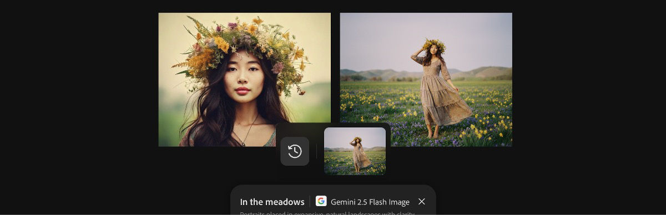Viewport: 666px width, 215px height.
Task: Choose the Gemini 2.5 Flash Image model
Action: click(370, 202)
